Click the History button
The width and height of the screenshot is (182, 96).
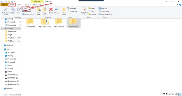tap(92, 14)
